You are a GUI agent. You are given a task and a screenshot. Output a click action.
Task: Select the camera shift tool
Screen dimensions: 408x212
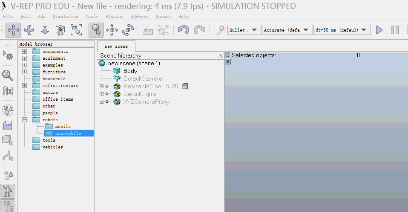[x=45, y=30]
